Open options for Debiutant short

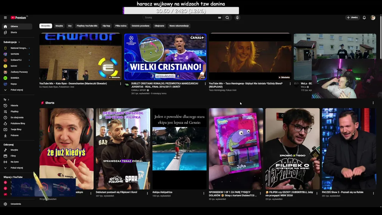(x=147, y=193)
